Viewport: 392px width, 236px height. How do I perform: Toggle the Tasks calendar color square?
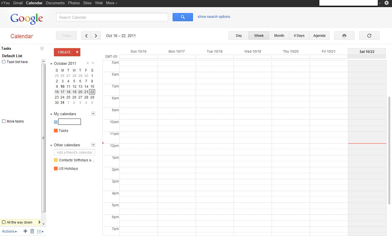tap(56, 130)
